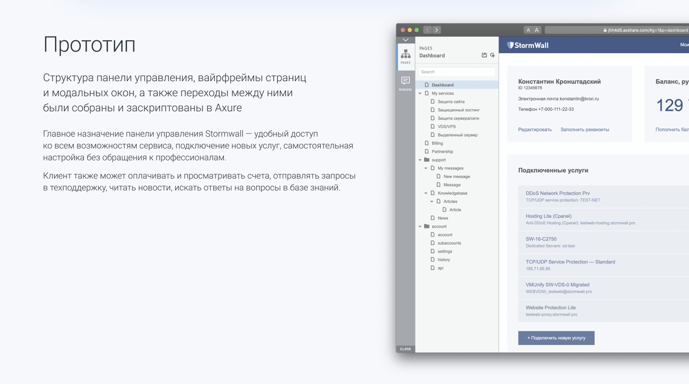Click the highlight interactive elements icon in Pages header
This screenshot has width=689, height=384.
click(x=493, y=55)
